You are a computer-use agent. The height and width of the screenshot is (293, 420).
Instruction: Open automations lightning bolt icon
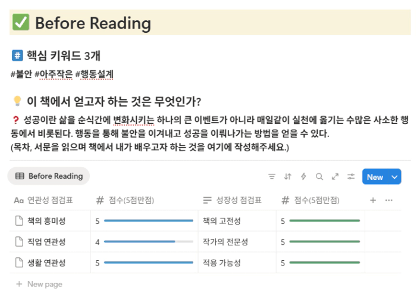(x=303, y=177)
